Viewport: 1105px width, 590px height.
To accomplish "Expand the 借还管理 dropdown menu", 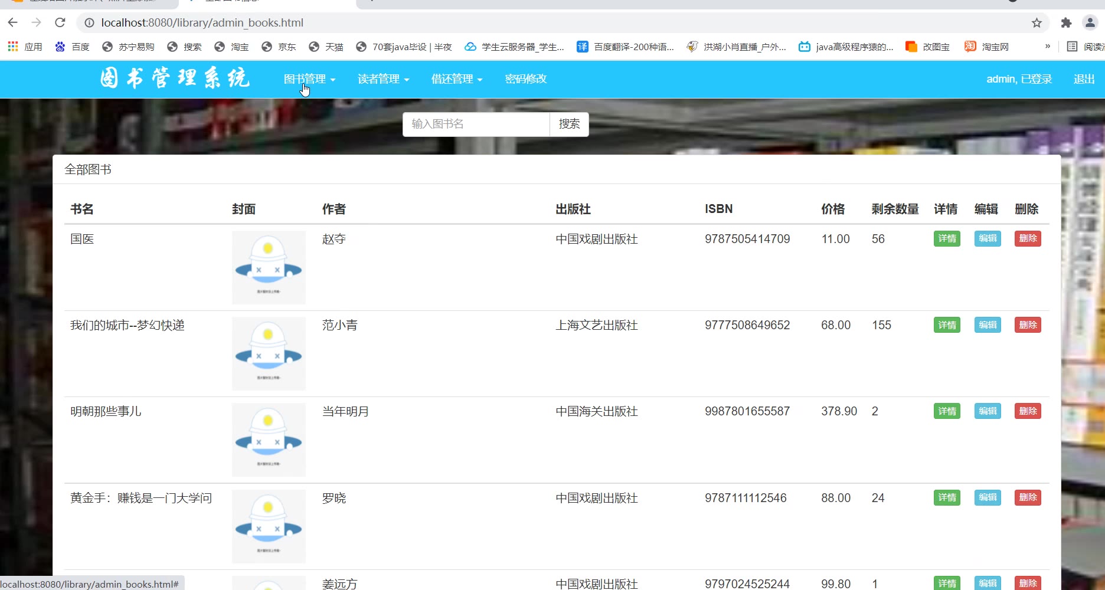I will 456,78.
